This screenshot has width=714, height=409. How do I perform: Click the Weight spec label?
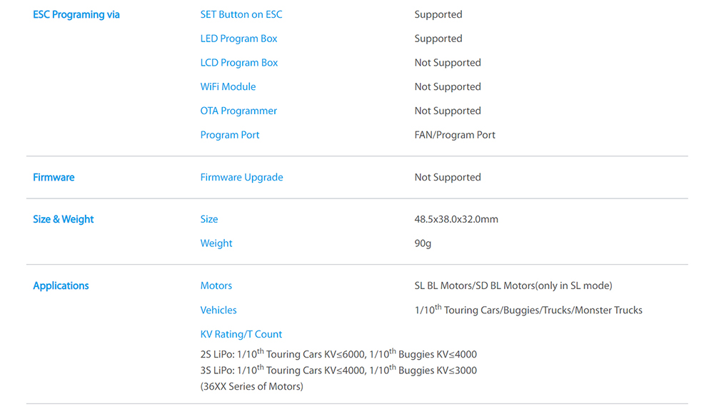click(216, 243)
